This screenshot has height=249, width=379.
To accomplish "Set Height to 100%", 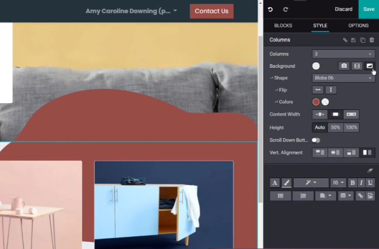I will [351, 127].
